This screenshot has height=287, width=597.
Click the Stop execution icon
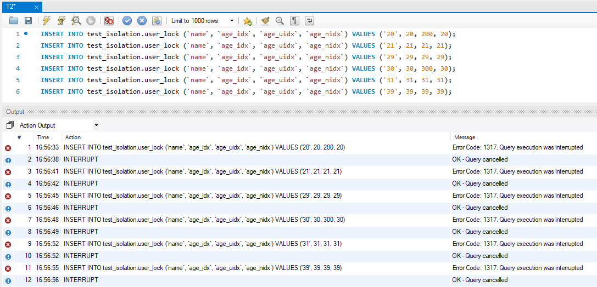point(91,20)
